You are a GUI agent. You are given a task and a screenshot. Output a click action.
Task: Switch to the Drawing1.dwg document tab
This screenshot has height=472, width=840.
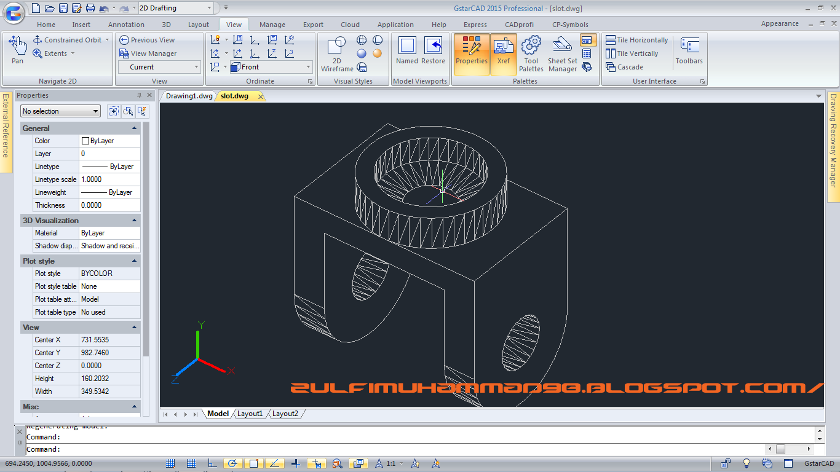coord(189,96)
